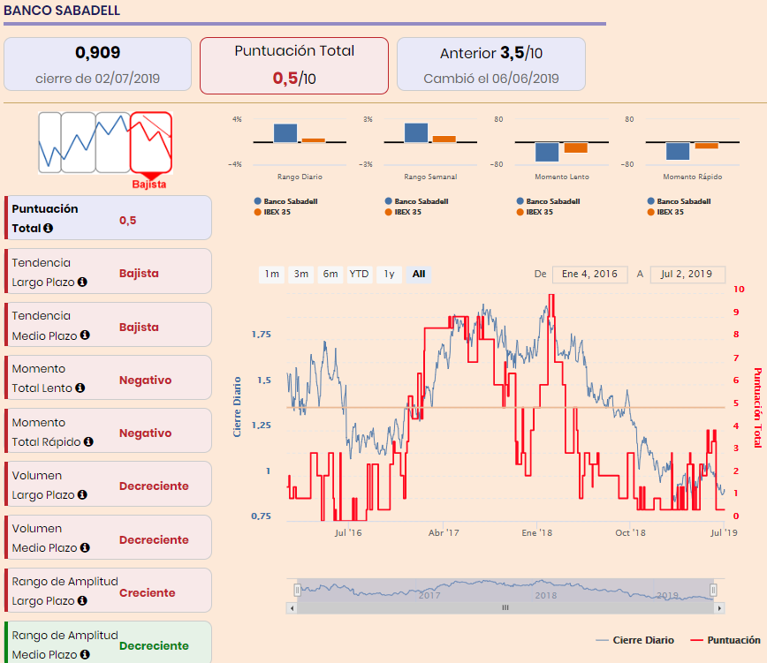
Task: Toggle IBEX 35 legend under Momento Rápido
Action: pyautogui.click(x=665, y=212)
